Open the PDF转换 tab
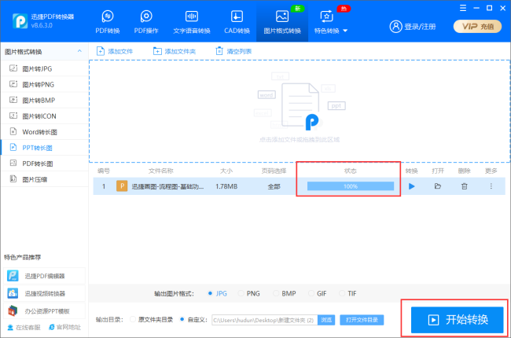 coord(108,22)
